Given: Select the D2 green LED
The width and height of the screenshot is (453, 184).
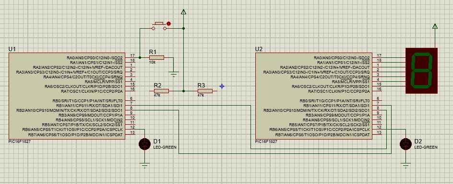Looking at the screenshot, I should 405,144.
